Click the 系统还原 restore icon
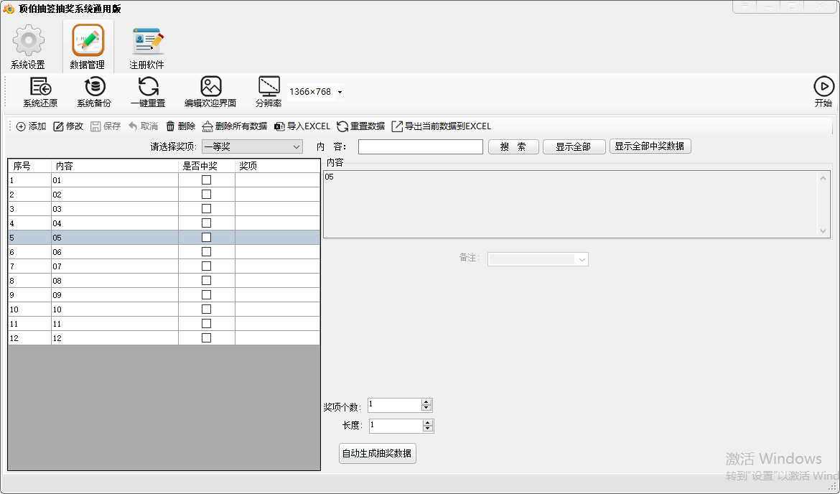The width and height of the screenshot is (840, 494). (x=40, y=87)
